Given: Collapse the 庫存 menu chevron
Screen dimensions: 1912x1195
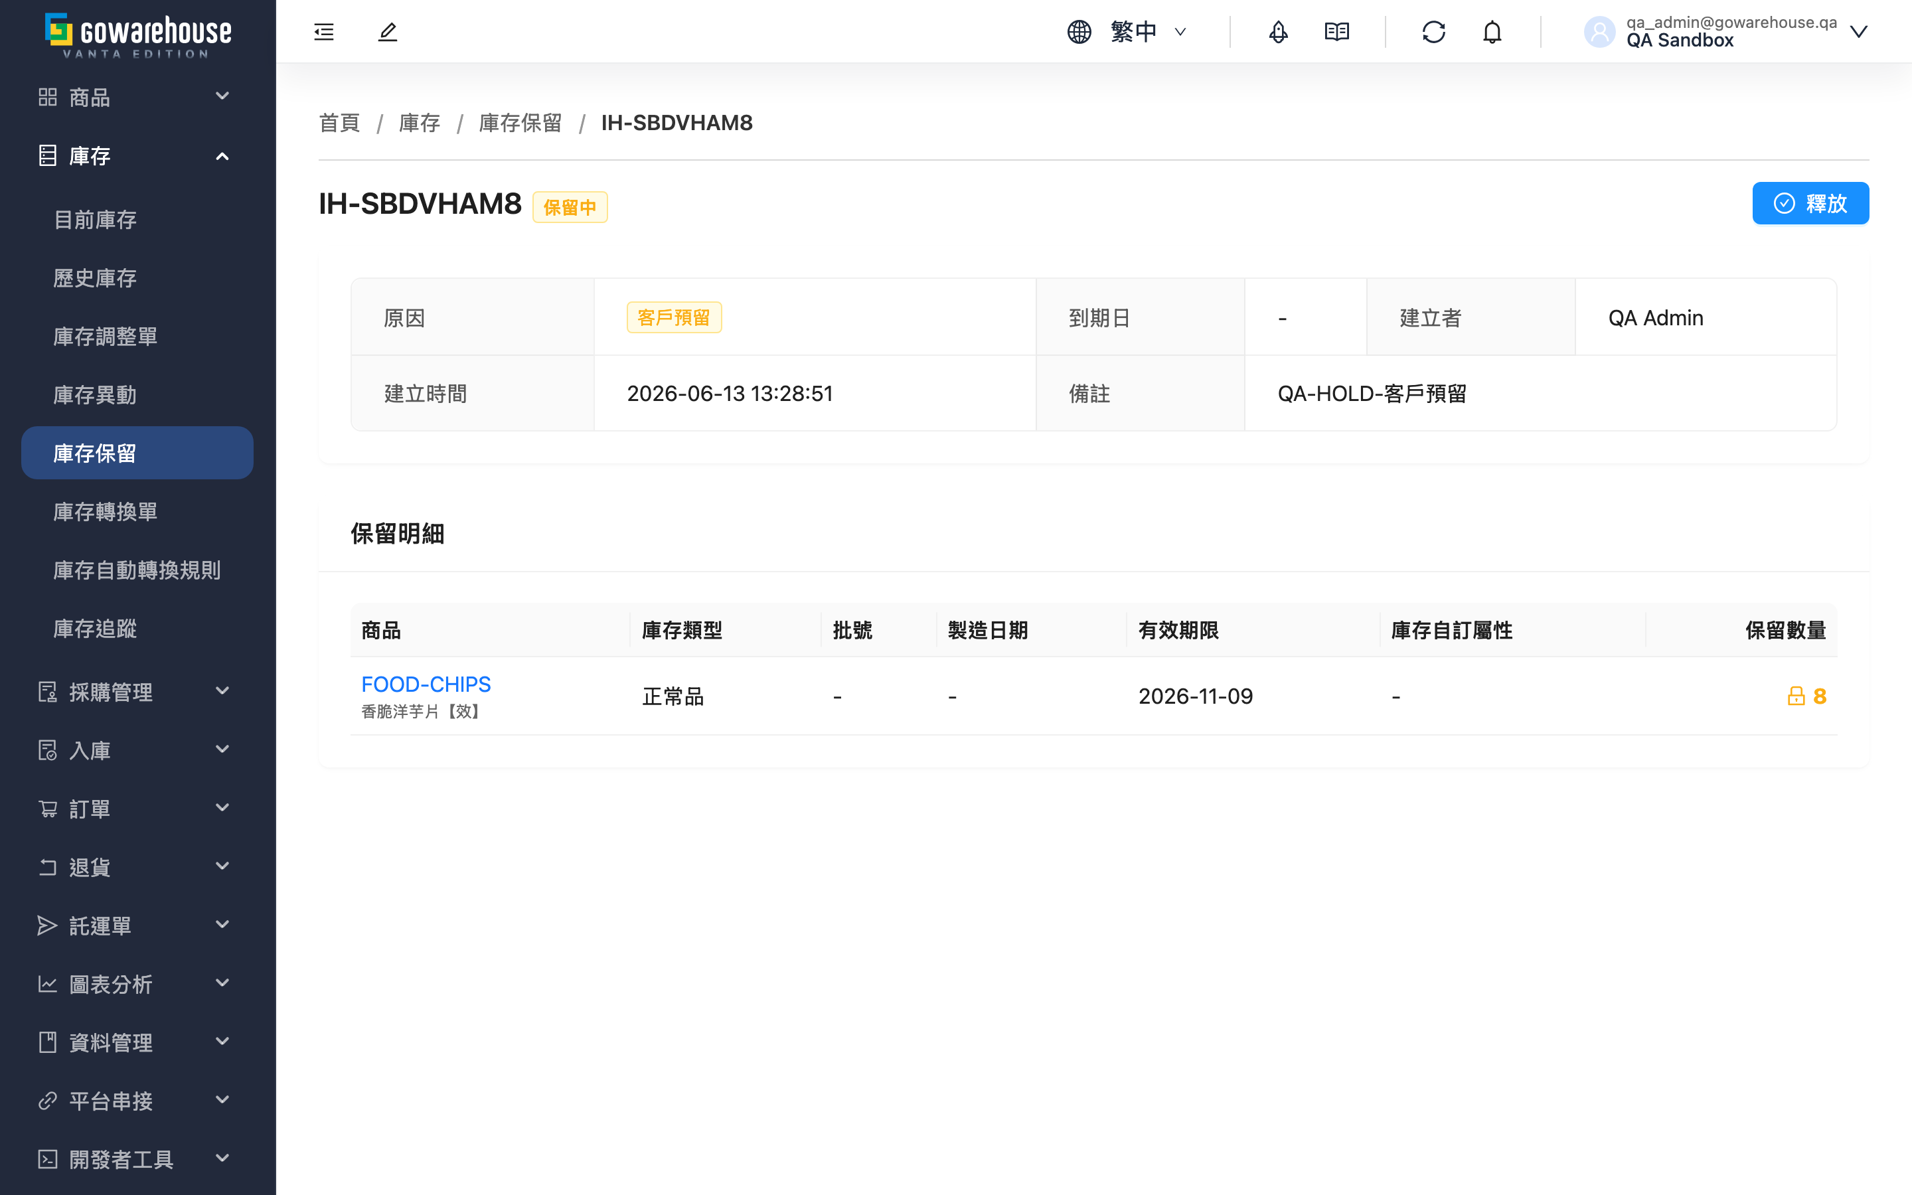Looking at the screenshot, I should [x=222, y=156].
